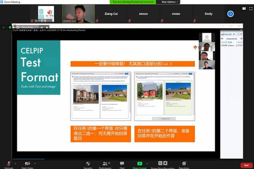
Task: Go to the previous list with left arrow
Action: 222,39
